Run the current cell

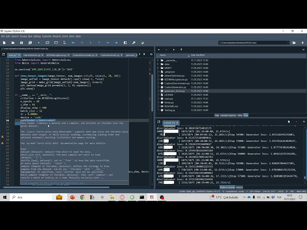[47, 43]
